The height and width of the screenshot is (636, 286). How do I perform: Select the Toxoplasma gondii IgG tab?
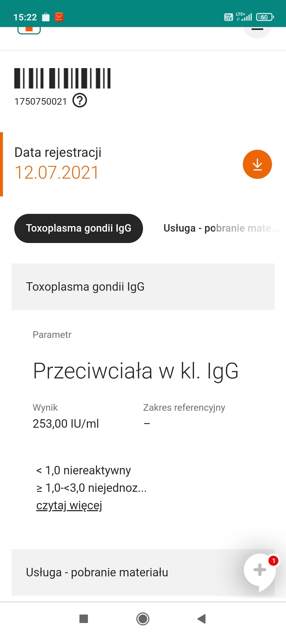[x=79, y=228]
